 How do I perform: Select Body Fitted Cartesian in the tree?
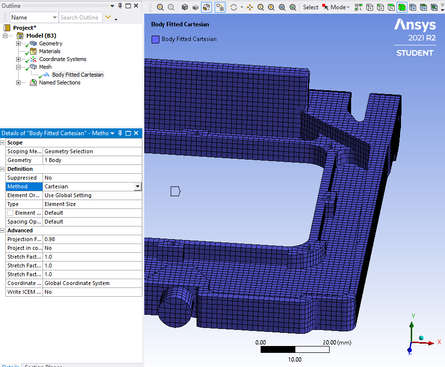tap(77, 75)
